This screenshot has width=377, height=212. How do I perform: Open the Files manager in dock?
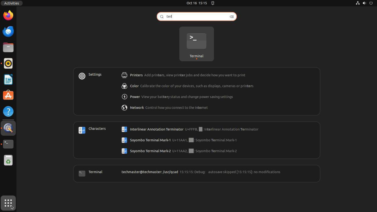pyautogui.click(x=8, y=47)
